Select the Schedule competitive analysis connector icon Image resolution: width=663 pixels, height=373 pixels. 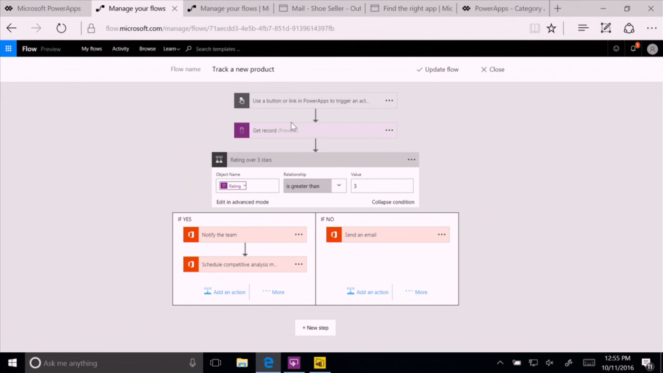click(190, 264)
